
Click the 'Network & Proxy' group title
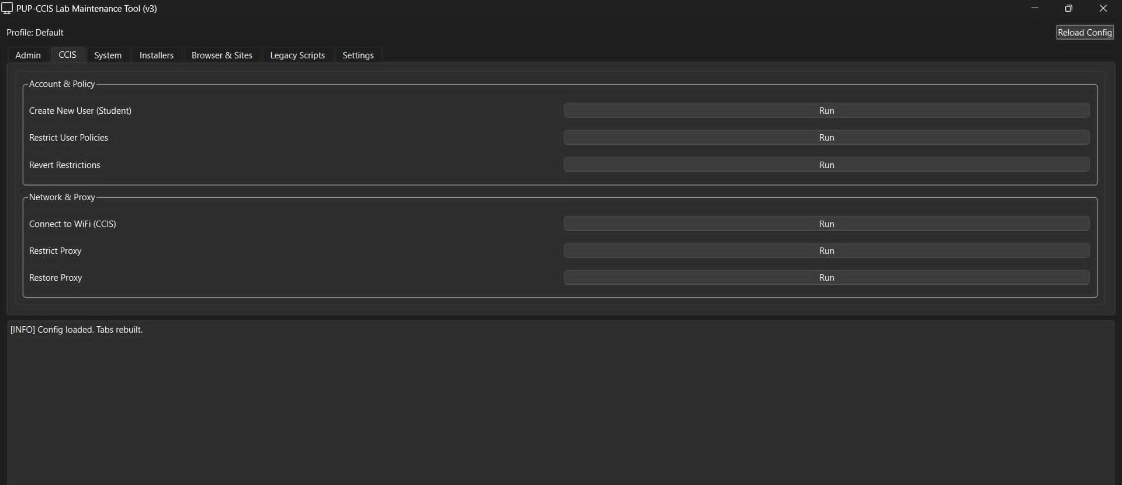(62, 197)
